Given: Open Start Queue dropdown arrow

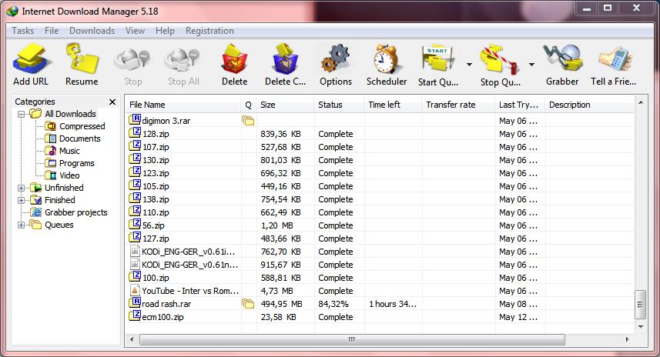Looking at the screenshot, I should 469,65.
